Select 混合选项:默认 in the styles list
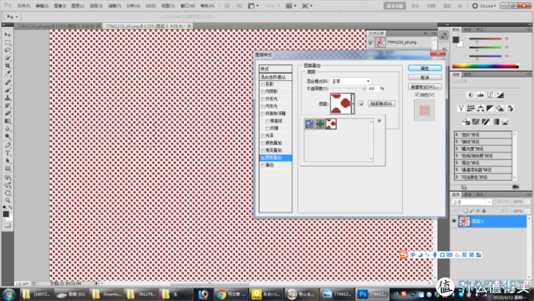Screen dimensions: 534x301 pyautogui.click(x=276, y=77)
